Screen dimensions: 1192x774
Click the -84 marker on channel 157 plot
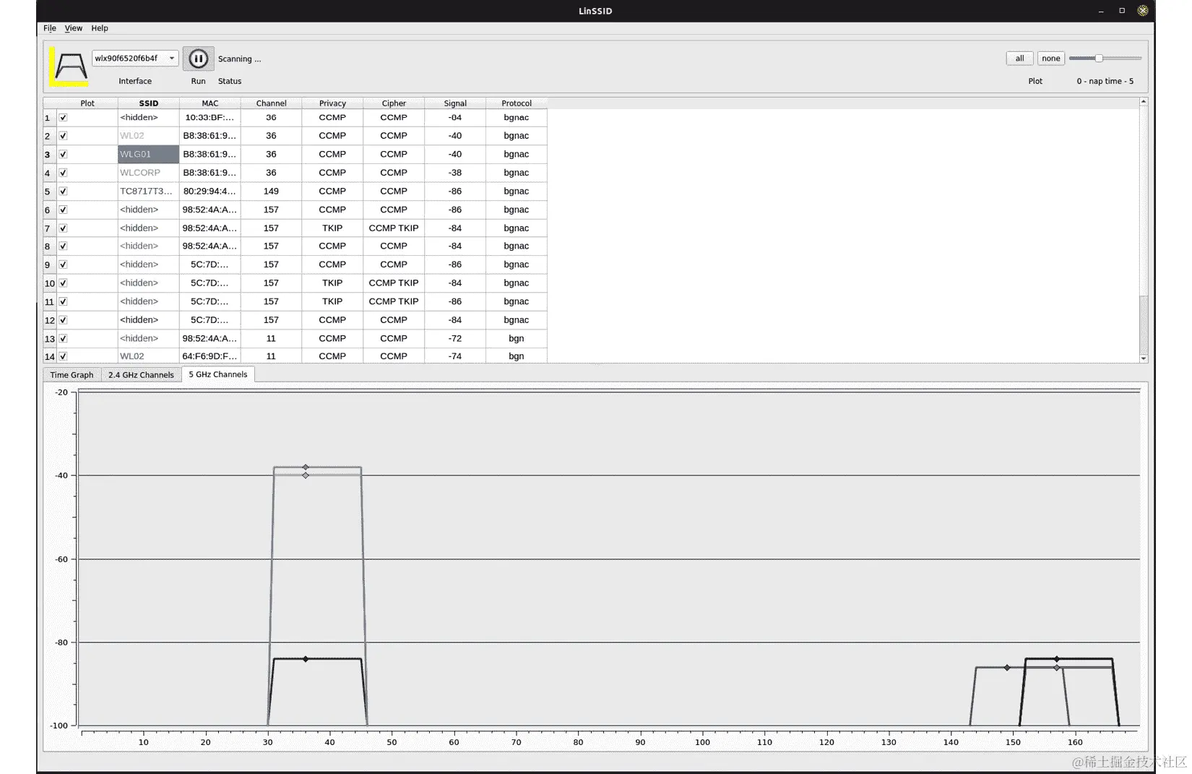point(1057,659)
